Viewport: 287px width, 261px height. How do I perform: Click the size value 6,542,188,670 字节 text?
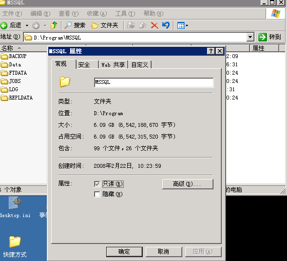click(147, 125)
